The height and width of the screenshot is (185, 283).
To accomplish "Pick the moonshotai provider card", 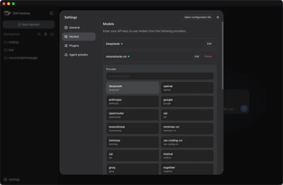I will click(x=132, y=128).
